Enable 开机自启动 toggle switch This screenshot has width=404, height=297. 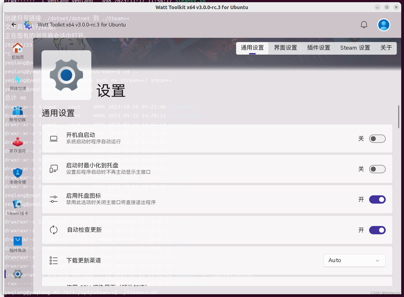coord(377,139)
